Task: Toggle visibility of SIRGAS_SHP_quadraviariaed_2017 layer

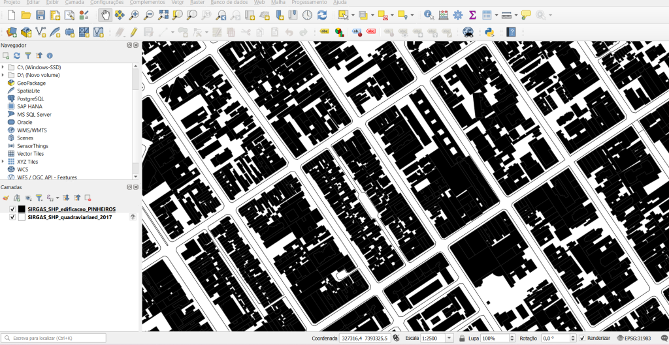Action: click(12, 217)
